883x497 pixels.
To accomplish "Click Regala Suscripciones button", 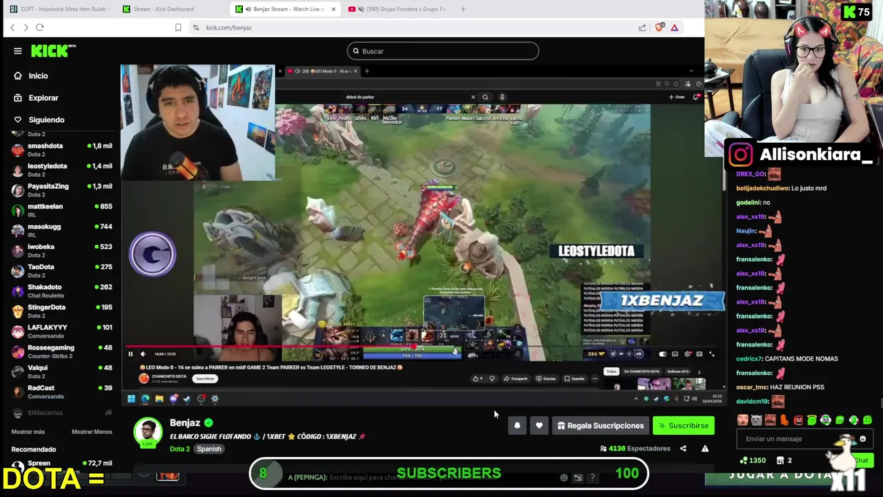I will pyautogui.click(x=600, y=426).
